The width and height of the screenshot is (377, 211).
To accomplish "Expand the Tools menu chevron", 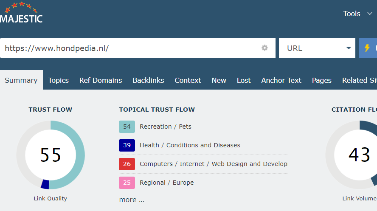I will pyautogui.click(x=369, y=14).
